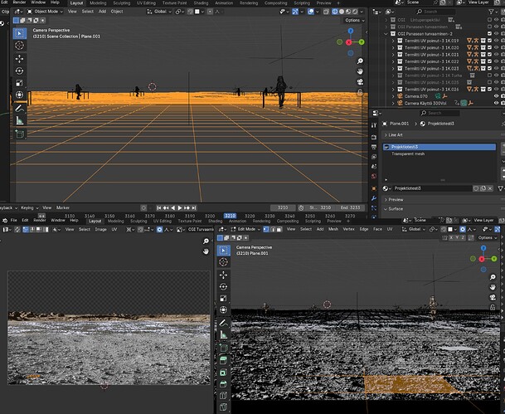Jump to the end of the timeline
The width and height of the screenshot is (505, 414).
193,208
